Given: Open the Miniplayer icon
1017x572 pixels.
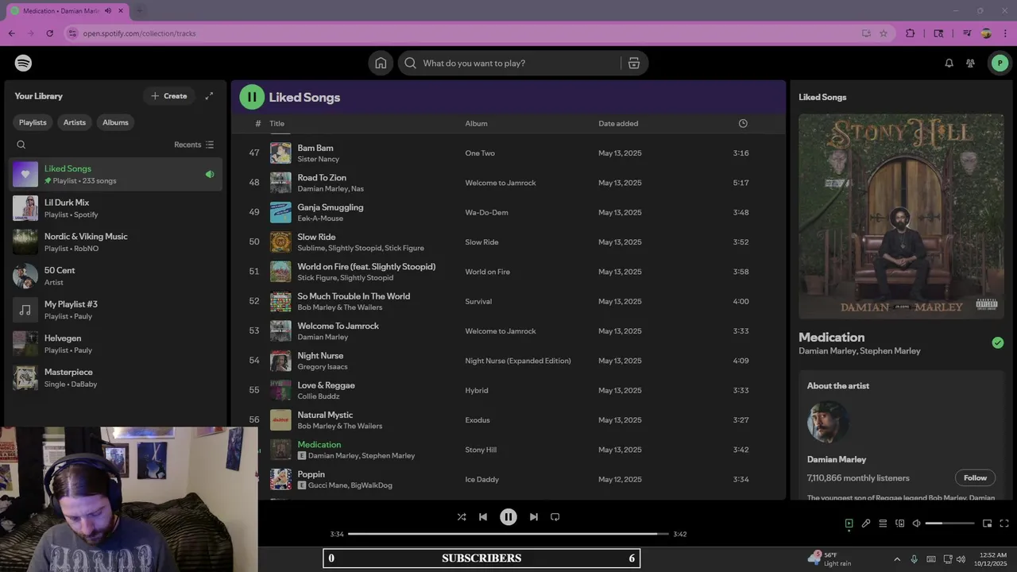Looking at the screenshot, I should pos(987,524).
